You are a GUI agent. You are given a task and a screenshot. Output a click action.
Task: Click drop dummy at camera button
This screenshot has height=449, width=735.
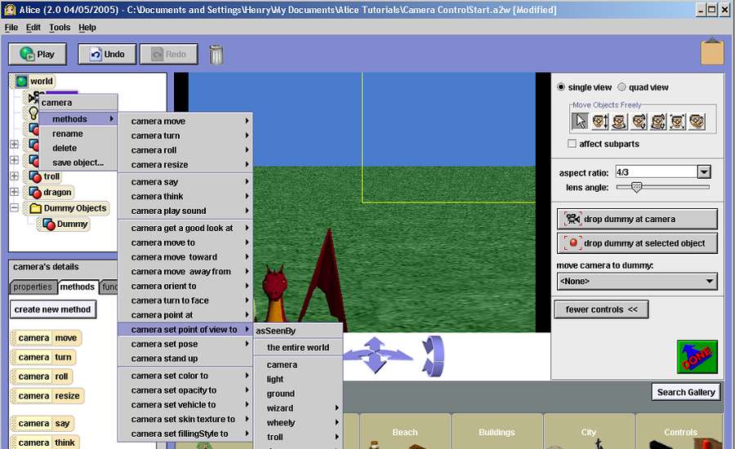point(636,219)
